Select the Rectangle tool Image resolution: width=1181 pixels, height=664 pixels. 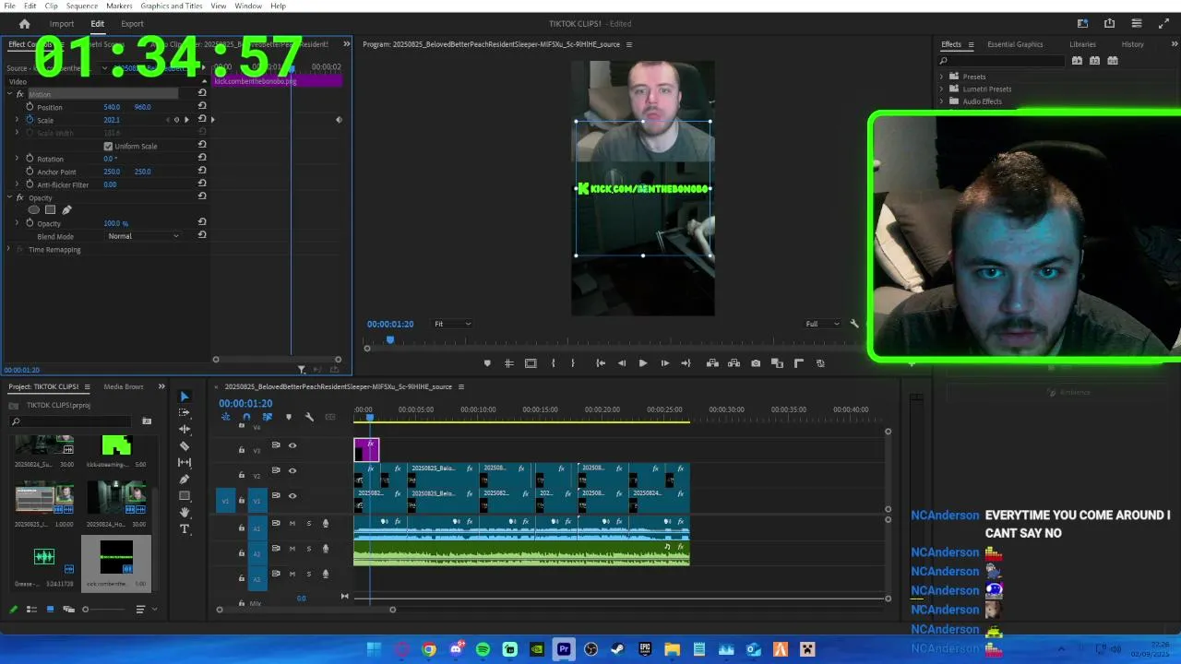tap(185, 496)
